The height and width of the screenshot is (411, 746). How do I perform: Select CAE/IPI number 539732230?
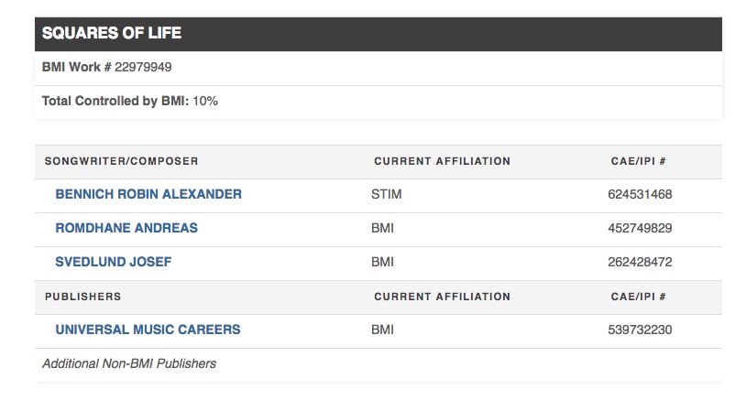pos(640,330)
